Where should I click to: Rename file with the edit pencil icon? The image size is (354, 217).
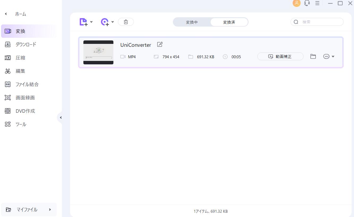coord(160,44)
